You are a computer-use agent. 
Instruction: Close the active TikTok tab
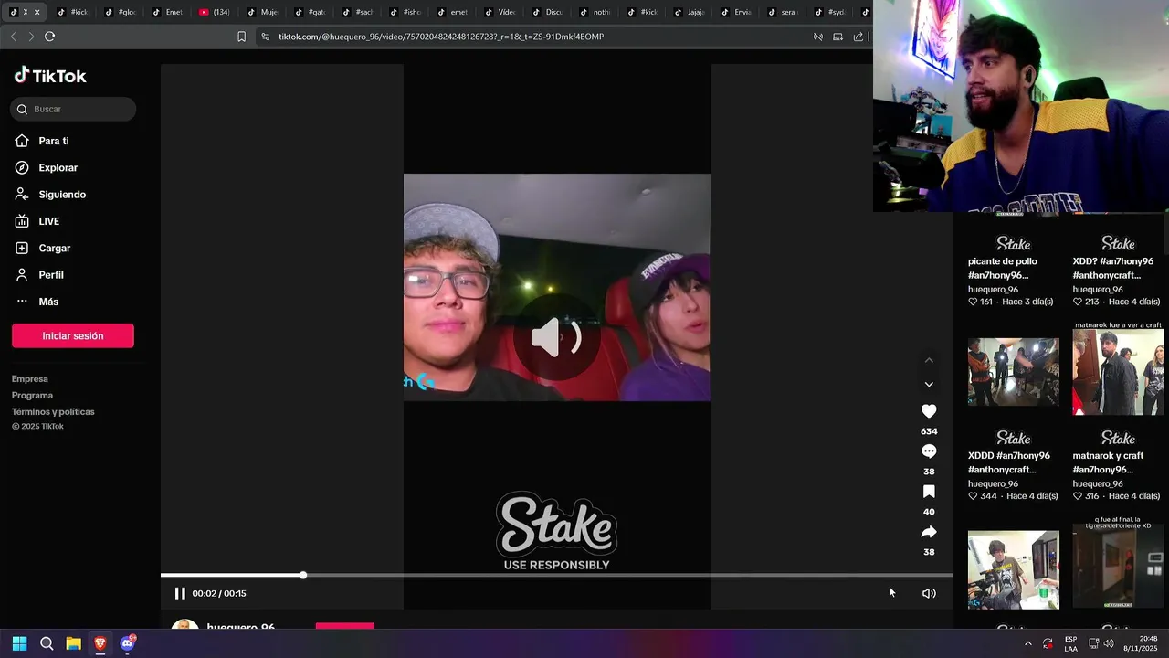click(x=37, y=13)
